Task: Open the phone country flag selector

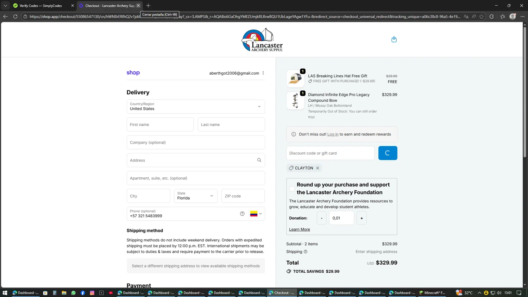Action: pyautogui.click(x=256, y=214)
